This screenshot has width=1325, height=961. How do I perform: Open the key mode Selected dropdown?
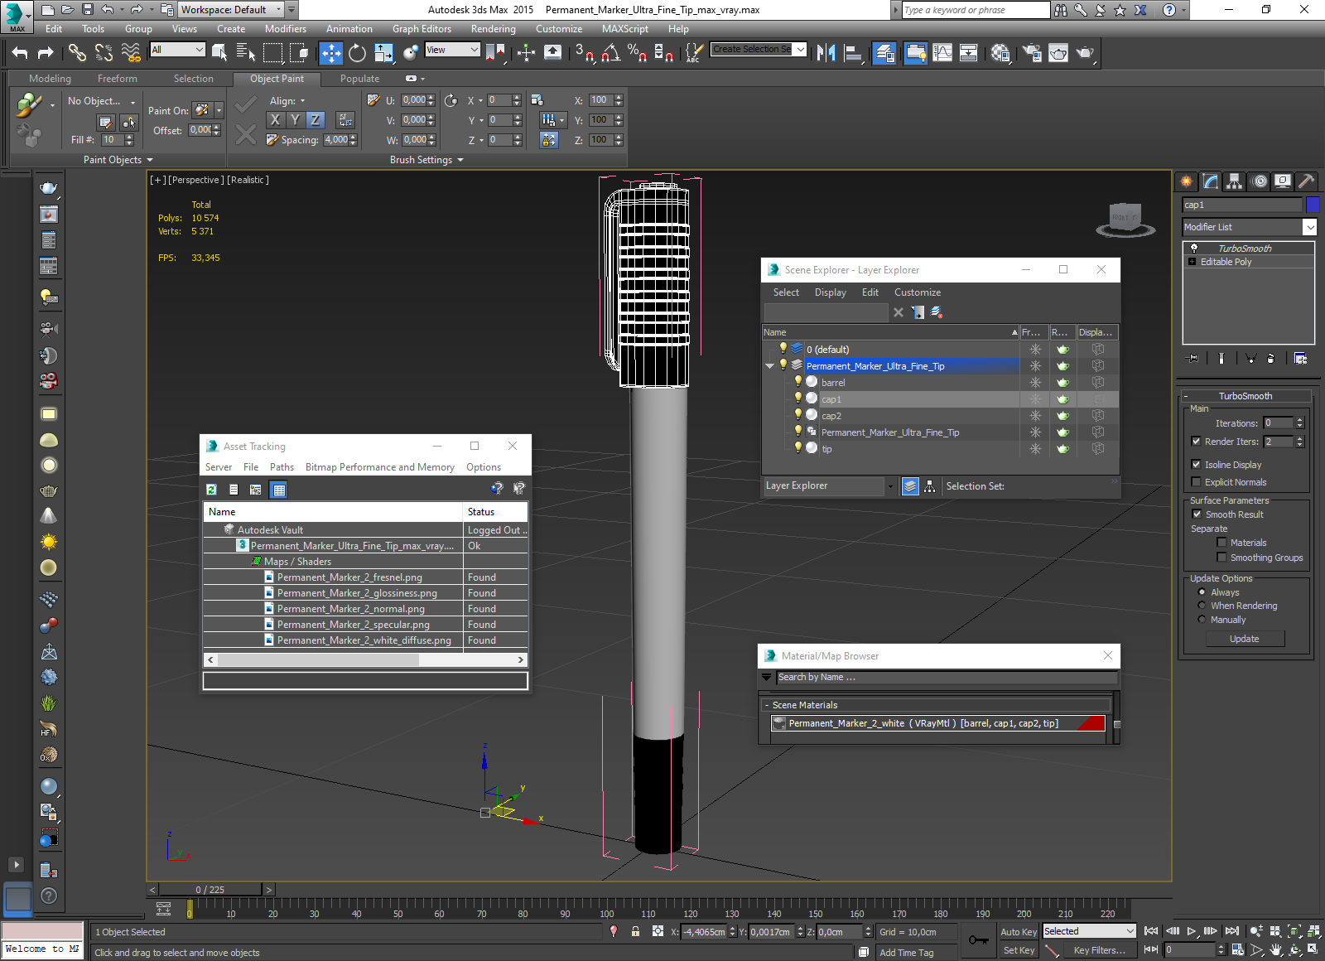pos(1089,931)
